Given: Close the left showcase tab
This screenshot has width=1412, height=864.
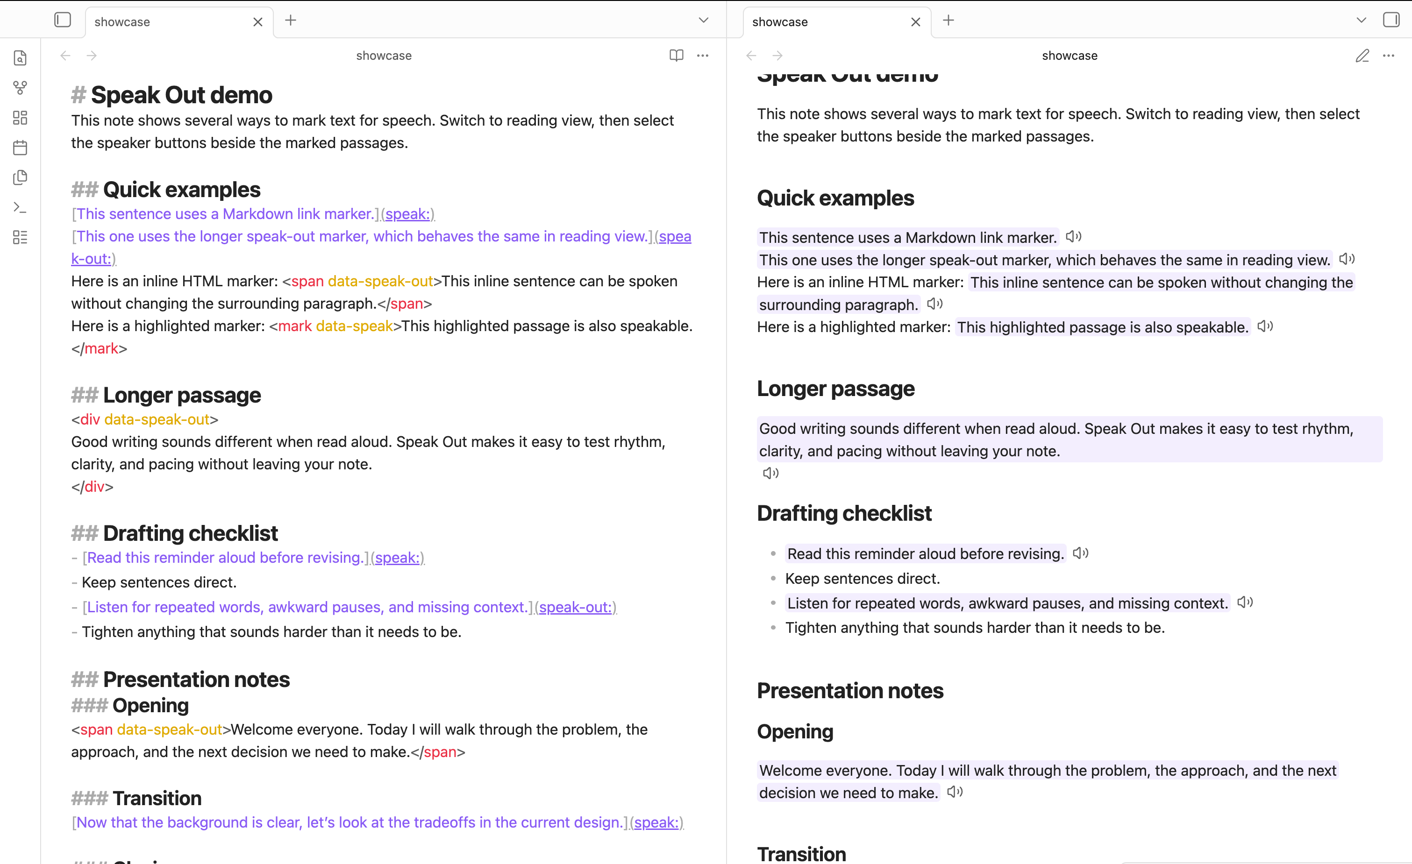Looking at the screenshot, I should click(258, 22).
